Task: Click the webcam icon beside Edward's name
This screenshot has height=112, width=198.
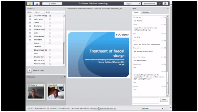Action: tap(46, 50)
